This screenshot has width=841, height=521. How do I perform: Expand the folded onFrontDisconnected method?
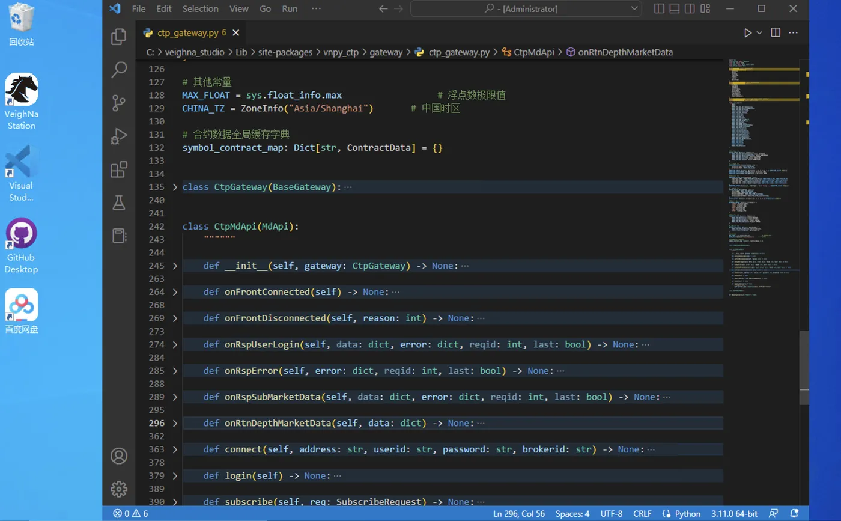coord(175,318)
